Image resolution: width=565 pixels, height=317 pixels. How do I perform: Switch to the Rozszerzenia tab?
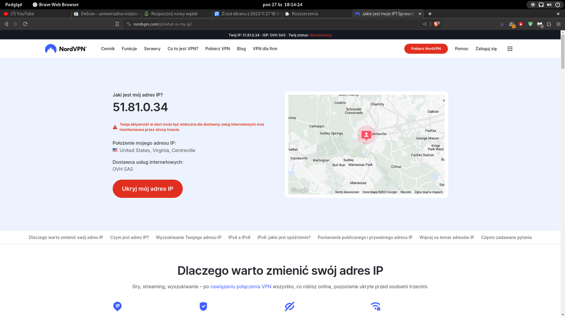tap(317, 14)
